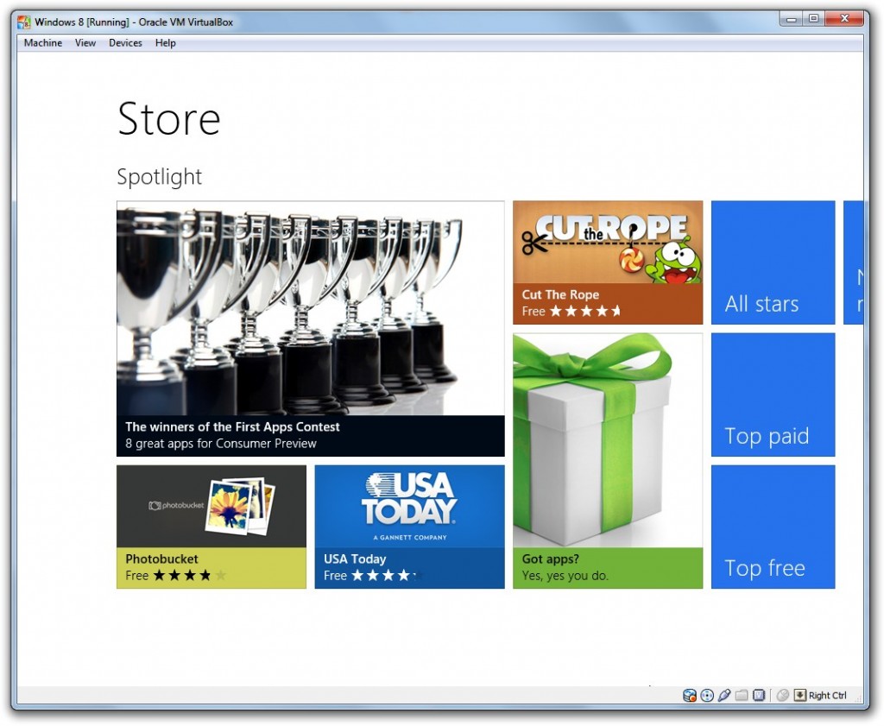This screenshot has height=726, width=884.
Task: Click the USB devices status icon
Action: pos(725,695)
